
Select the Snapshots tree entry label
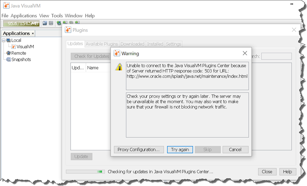click(x=21, y=59)
